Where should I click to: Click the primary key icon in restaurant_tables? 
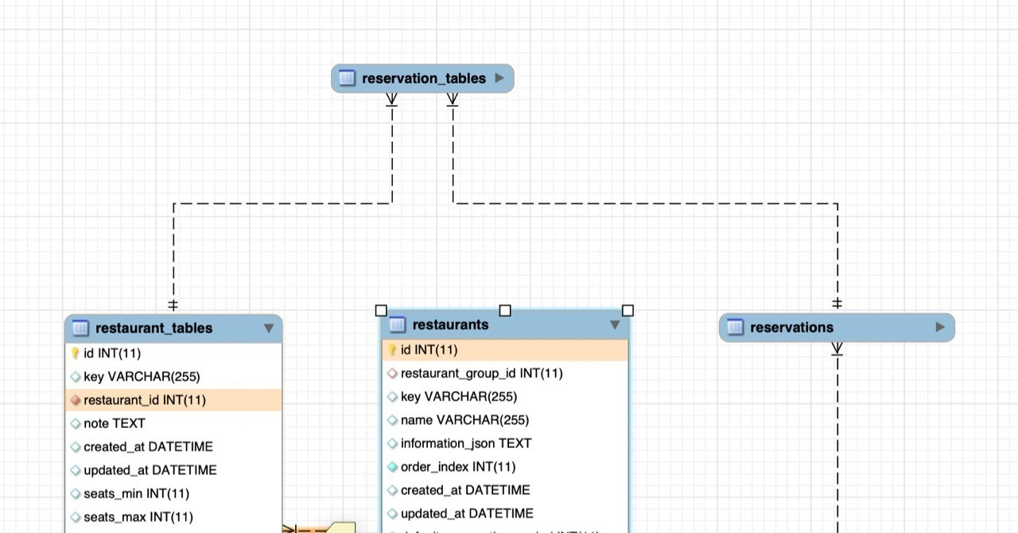click(x=76, y=353)
